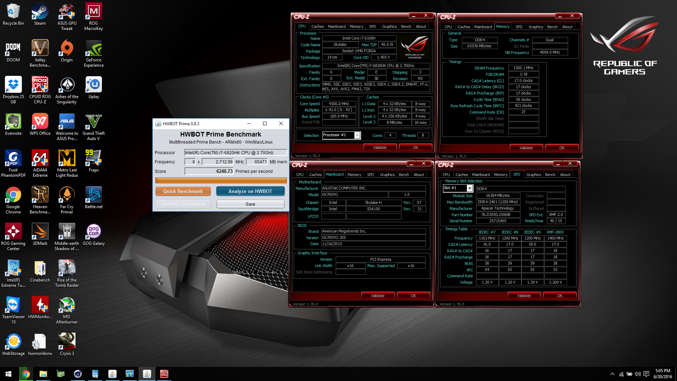
Task: Click OK in the Mainboard window
Action: pos(413,296)
